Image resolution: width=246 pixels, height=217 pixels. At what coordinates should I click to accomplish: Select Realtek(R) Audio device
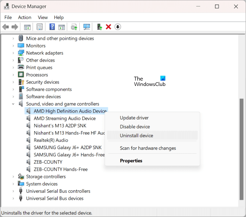[x=51, y=140]
